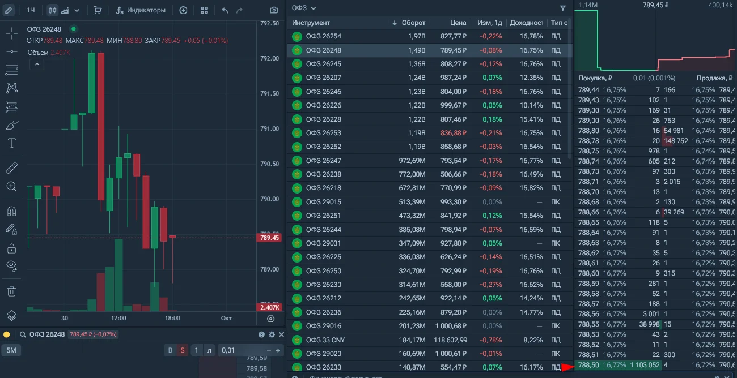Screen dimensions: 737x378
Task: Toggle drawings visibility eye icon
Action: pyautogui.click(x=11, y=265)
